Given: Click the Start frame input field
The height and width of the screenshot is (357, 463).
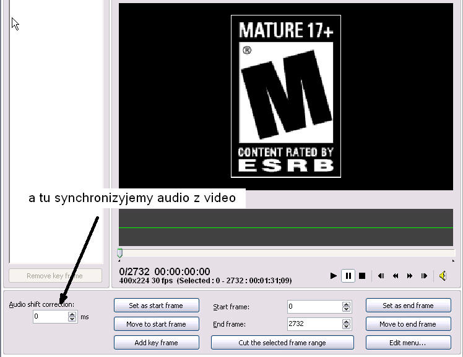Looking at the screenshot, I should [x=314, y=306].
